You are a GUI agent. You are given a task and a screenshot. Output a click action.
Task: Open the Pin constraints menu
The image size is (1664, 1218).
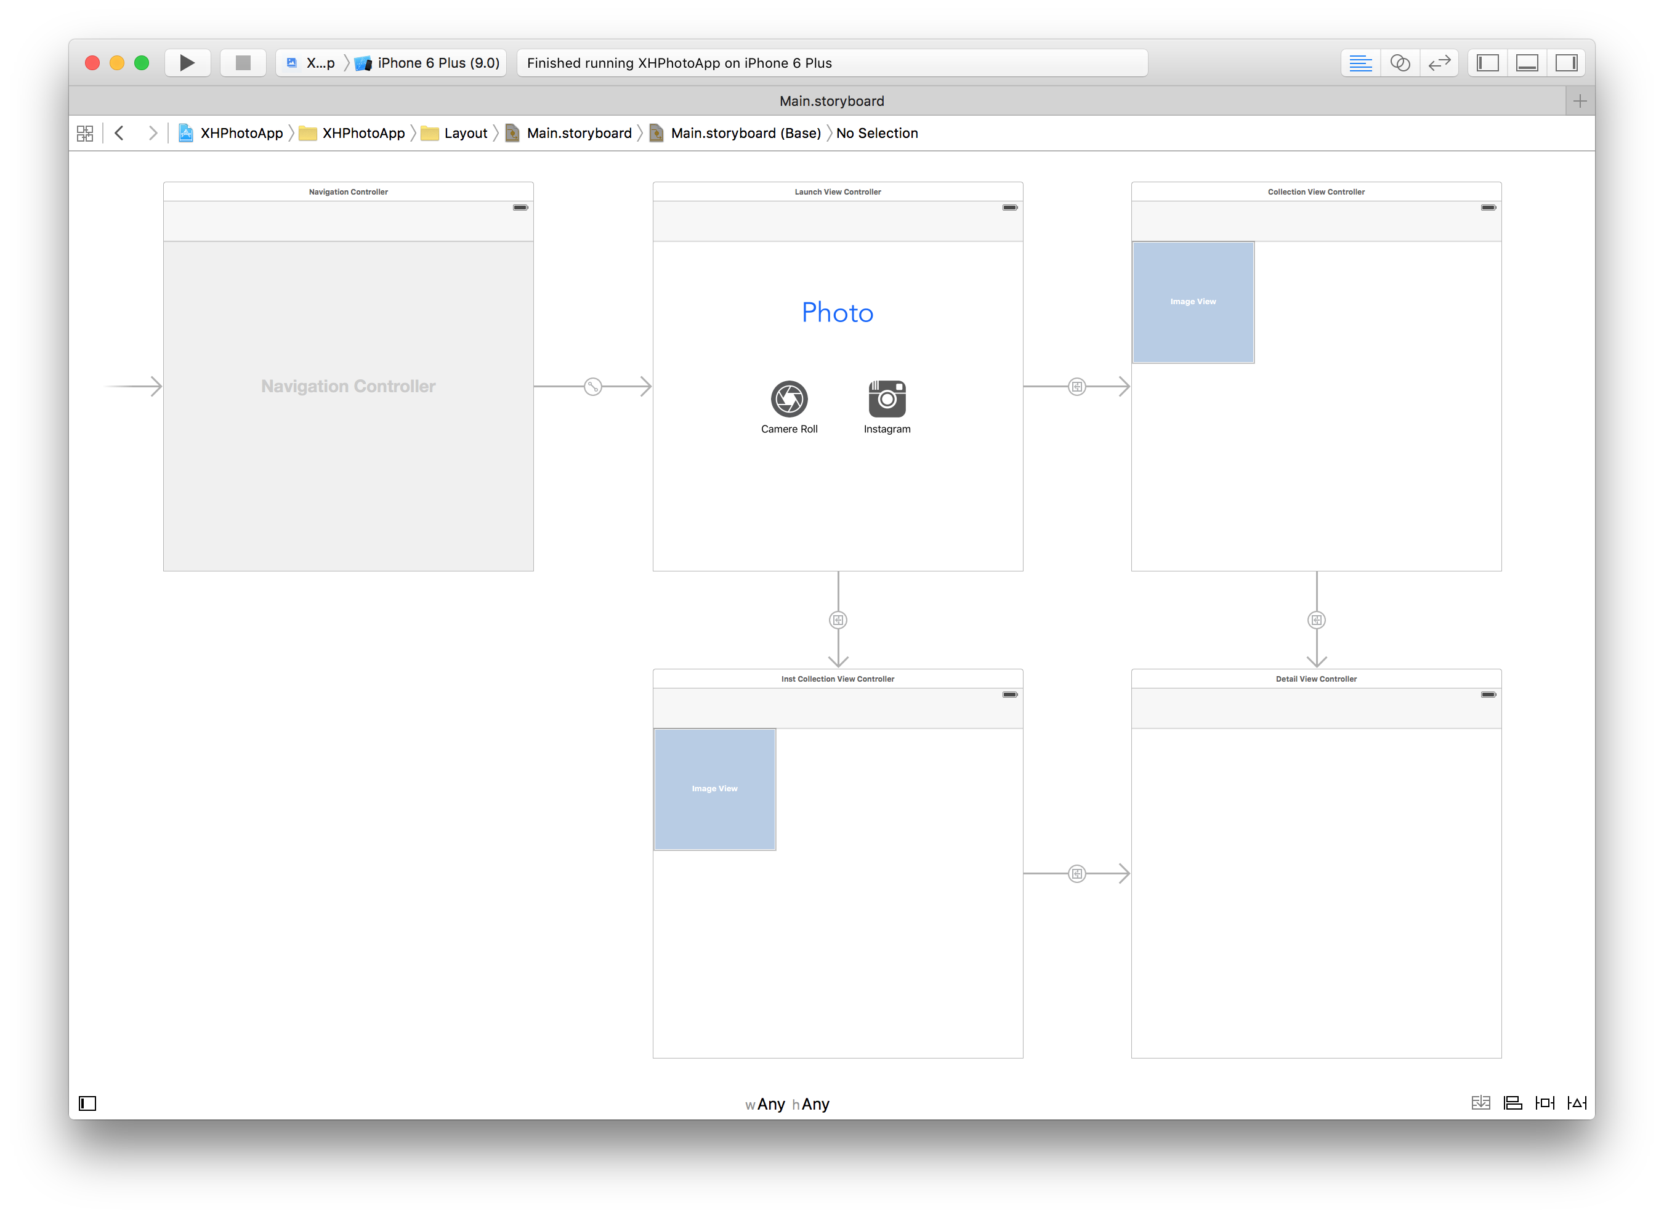click(x=1545, y=1103)
